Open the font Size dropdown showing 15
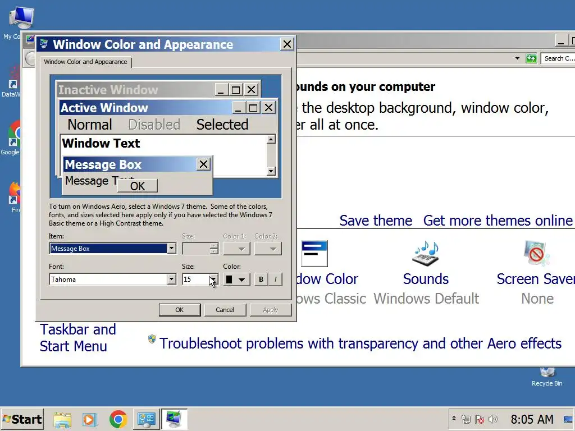The width and height of the screenshot is (575, 431). click(x=213, y=279)
